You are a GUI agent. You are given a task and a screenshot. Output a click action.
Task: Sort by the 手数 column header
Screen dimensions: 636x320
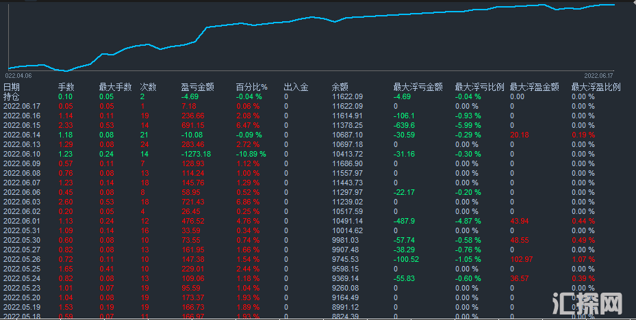tap(66, 88)
